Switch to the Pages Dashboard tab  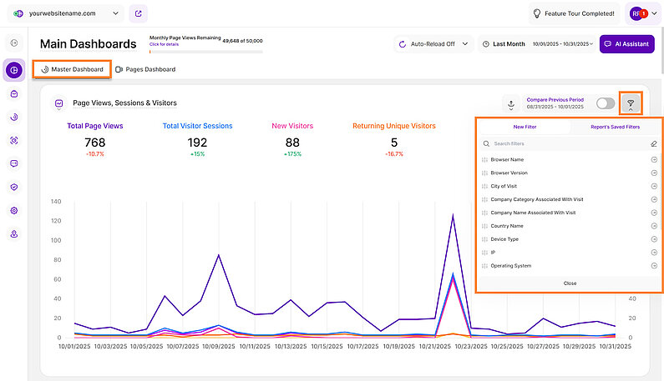point(145,69)
